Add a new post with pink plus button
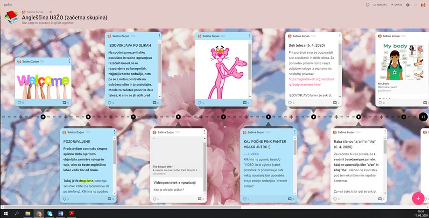The width and height of the screenshot is (429, 218). pos(418,198)
